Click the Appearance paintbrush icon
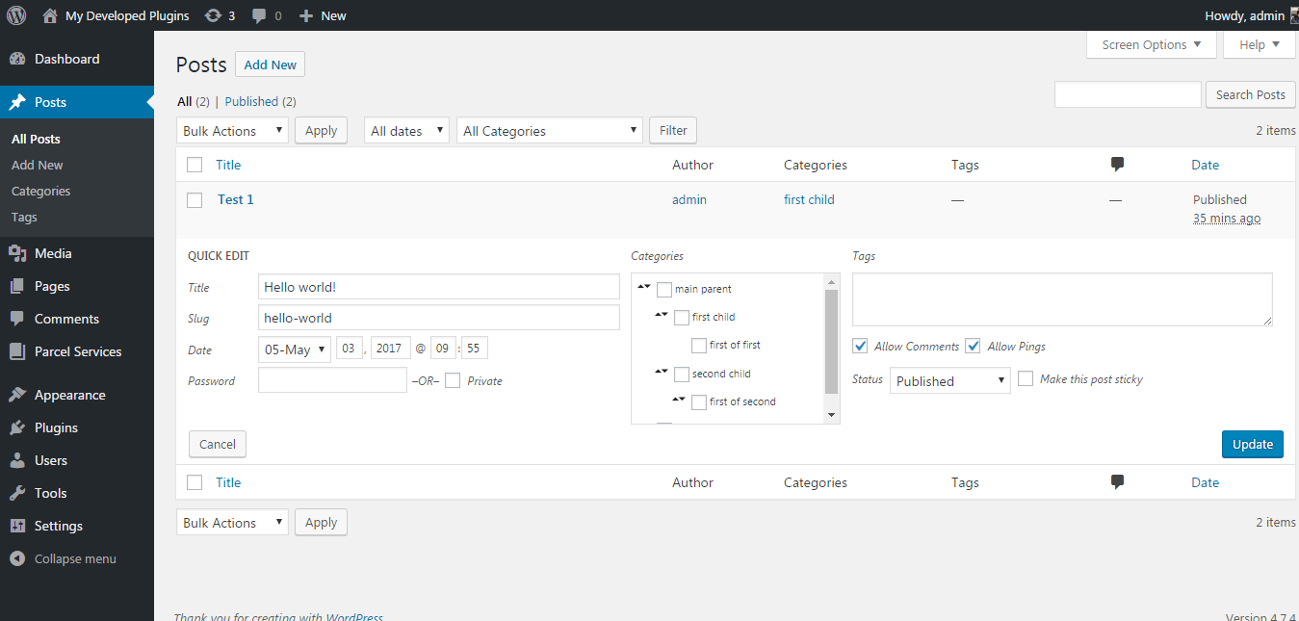Screen dimensions: 1299x621 click(17, 395)
